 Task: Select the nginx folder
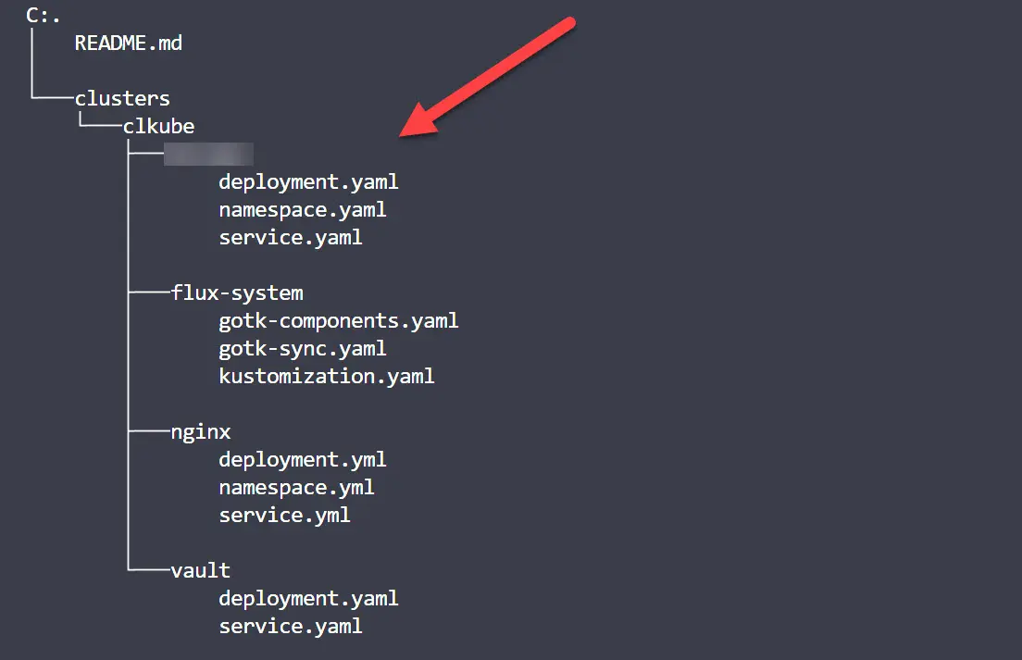[201, 431]
